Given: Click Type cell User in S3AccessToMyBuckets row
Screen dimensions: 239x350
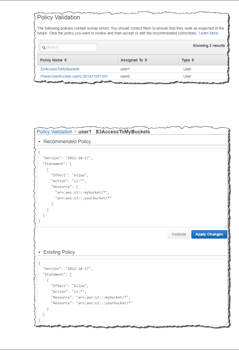Looking at the screenshot, I should tap(187, 69).
